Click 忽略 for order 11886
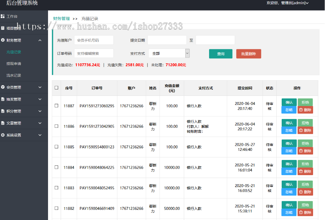This screenshot has width=325, height=220. coord(289,130)
